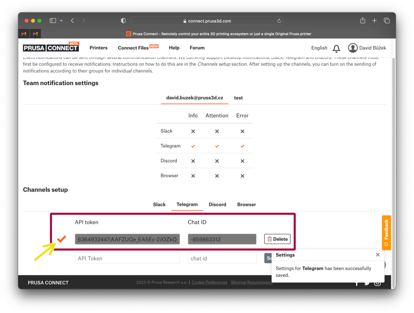Viewport: 414px width, 313px height.
Task: Click the chat id input field
Action: coord(222,258)
